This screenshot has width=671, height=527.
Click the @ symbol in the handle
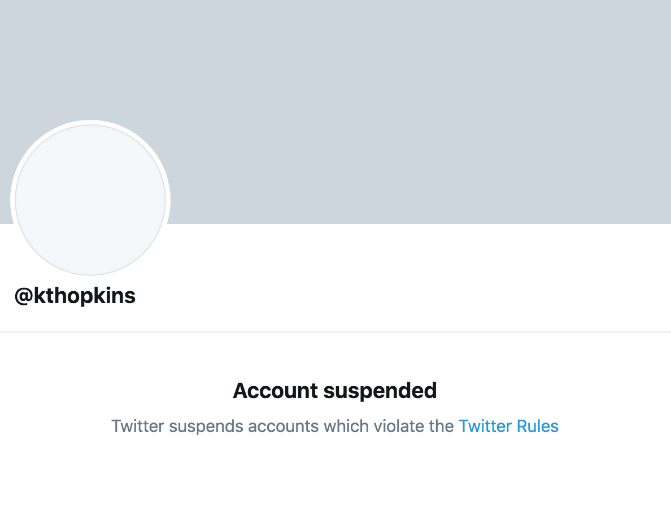(24, 296)
